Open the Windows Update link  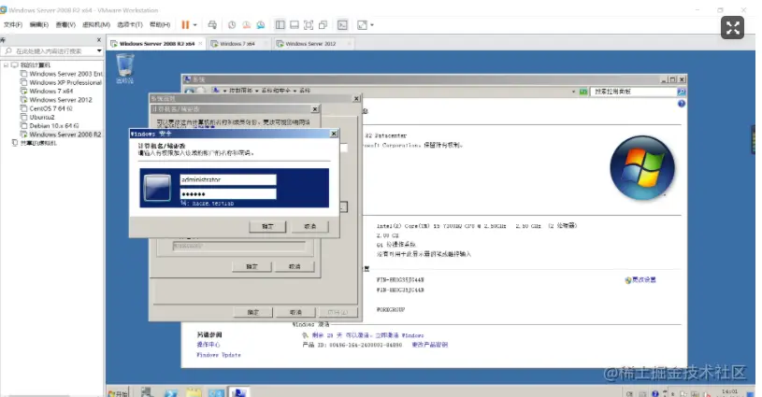click(x=218, y=355)
